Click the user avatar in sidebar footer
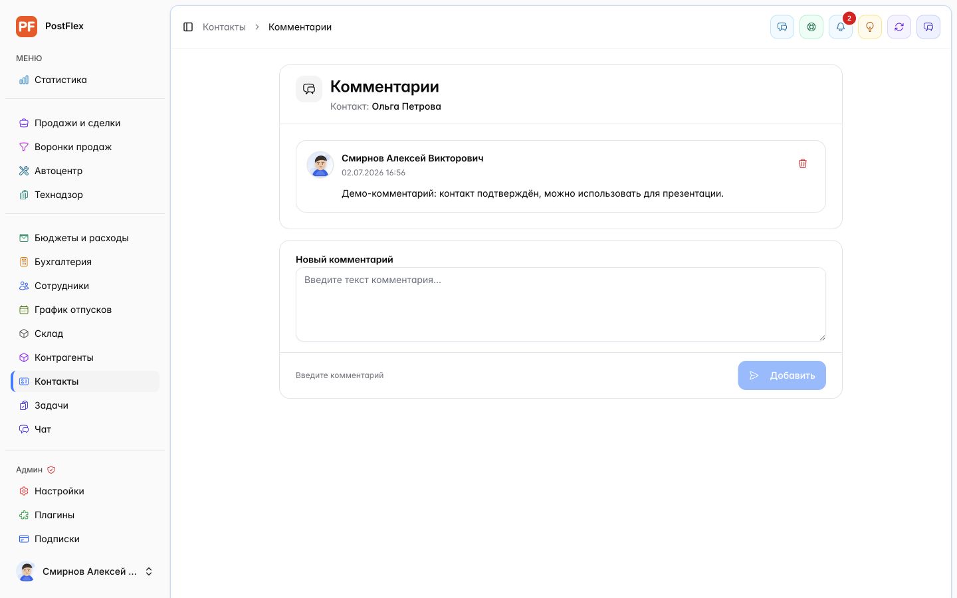Viewport: 957px width, 598px height. pyautogui.click(x=27, y=571)
